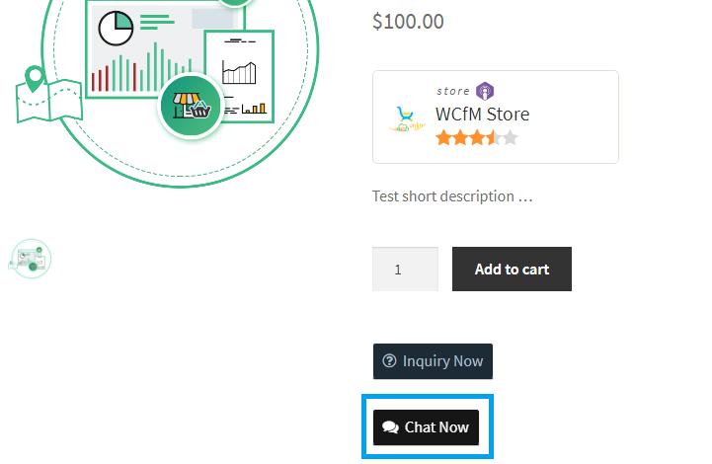Click the Test short description text
Viewport: 712px width, 464px height.
(452, 195)
